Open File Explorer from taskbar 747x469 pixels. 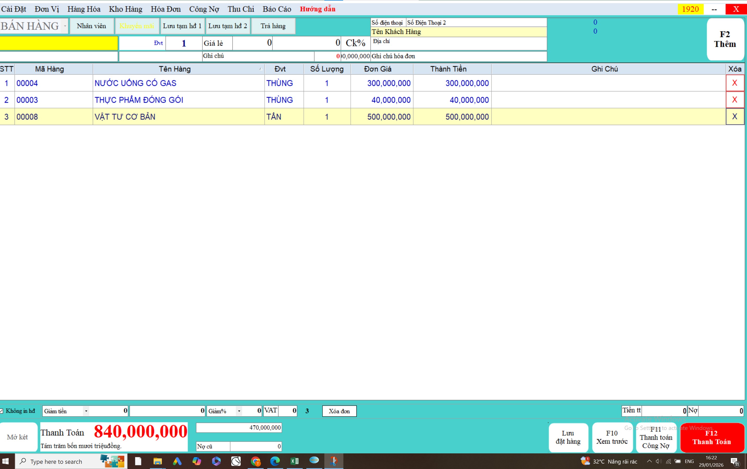(x=157, y=461)
